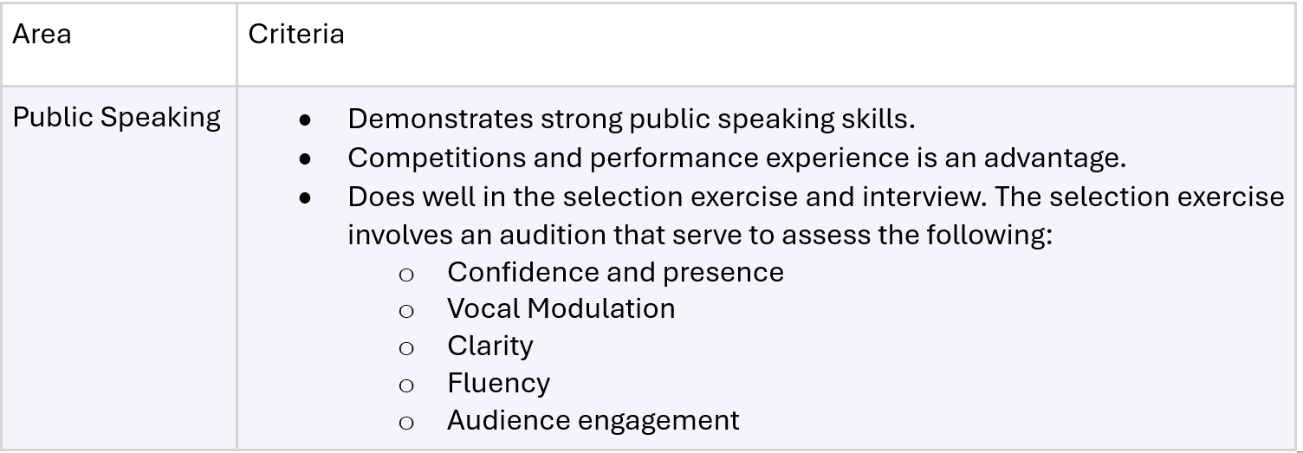The image size is (1303, 453).
Task: Click the hollow bullet beside 'Clarity'
Action: coord(405,348)
